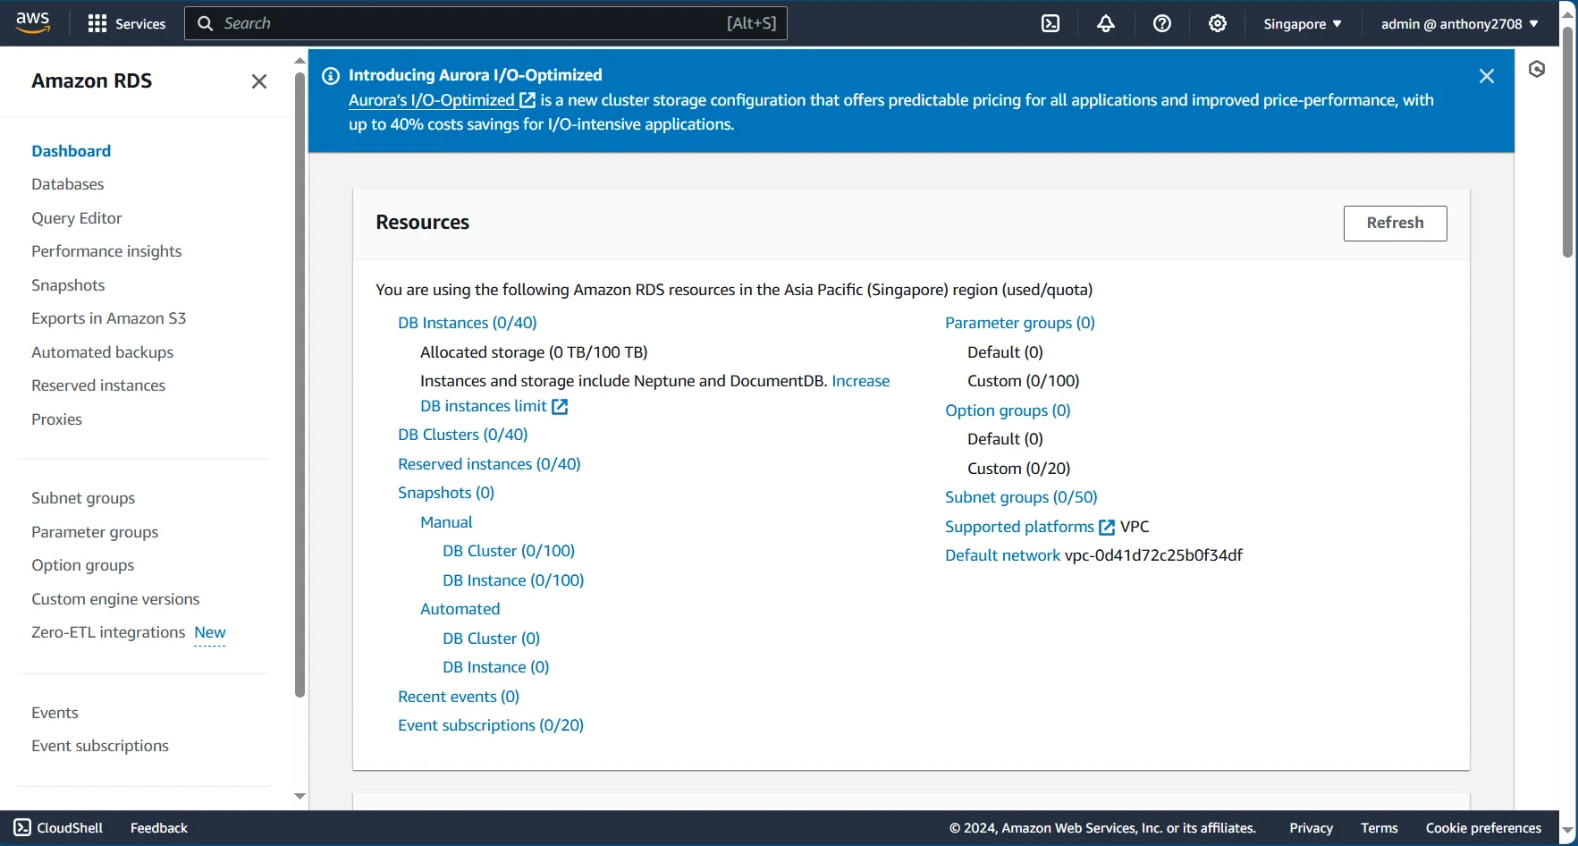This screenshot has width=1578, height=846.
Task: Click the sidebar vertical scrollbar thumb
Action: 300,385
